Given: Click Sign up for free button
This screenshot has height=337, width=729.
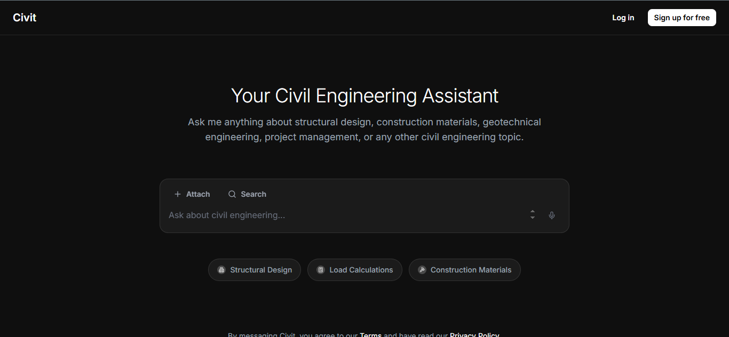Looking at the screenshot, I should (x=682, y=18).
